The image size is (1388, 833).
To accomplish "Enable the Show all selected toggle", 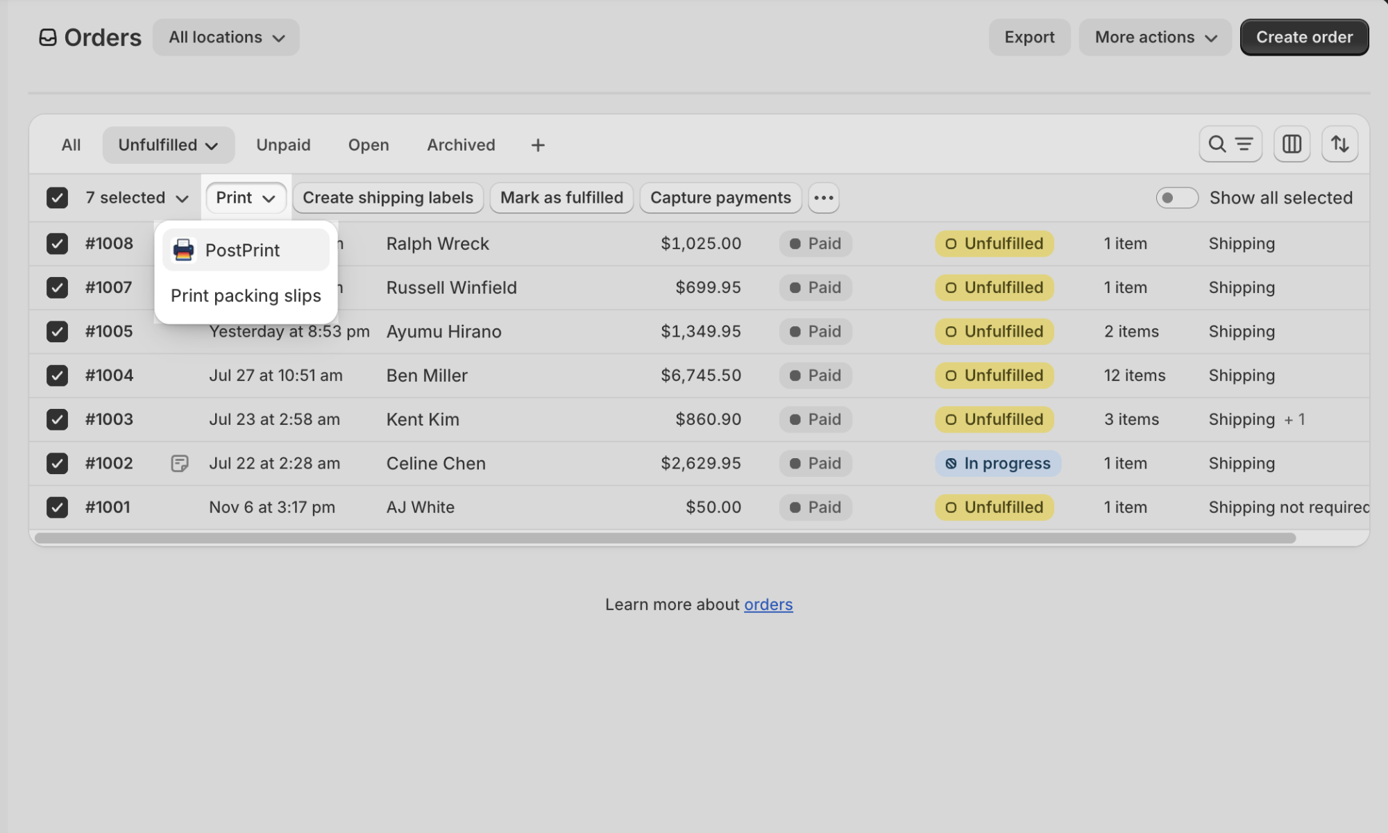I will 1177,198.
